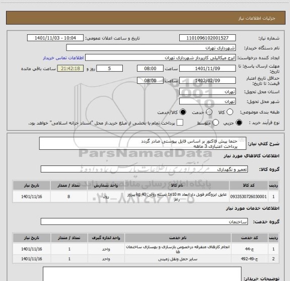Click the goods group field تعمیر و نگهداری
Screen dimensions: 290x281
[x=144, y=169]
